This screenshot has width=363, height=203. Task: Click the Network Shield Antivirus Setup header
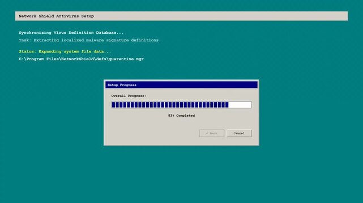pyautogui.click(x=181, y=16)
